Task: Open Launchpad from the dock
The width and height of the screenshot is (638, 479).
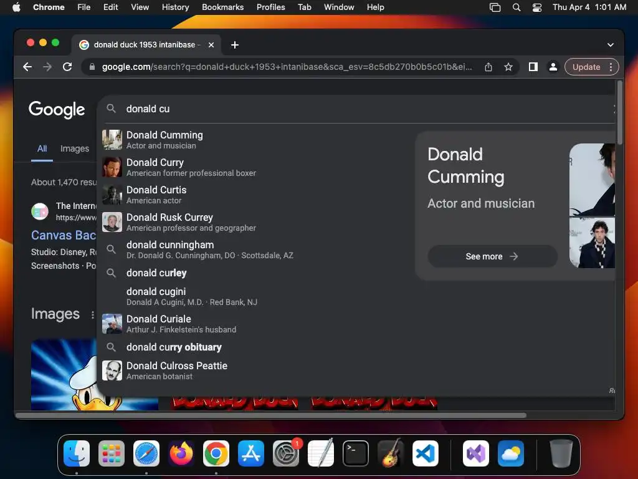Action: 112,453
